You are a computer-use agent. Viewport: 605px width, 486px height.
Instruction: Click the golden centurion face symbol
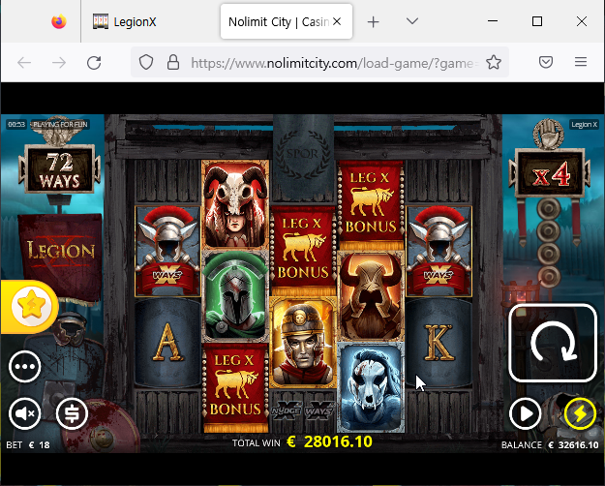(303, 343)
